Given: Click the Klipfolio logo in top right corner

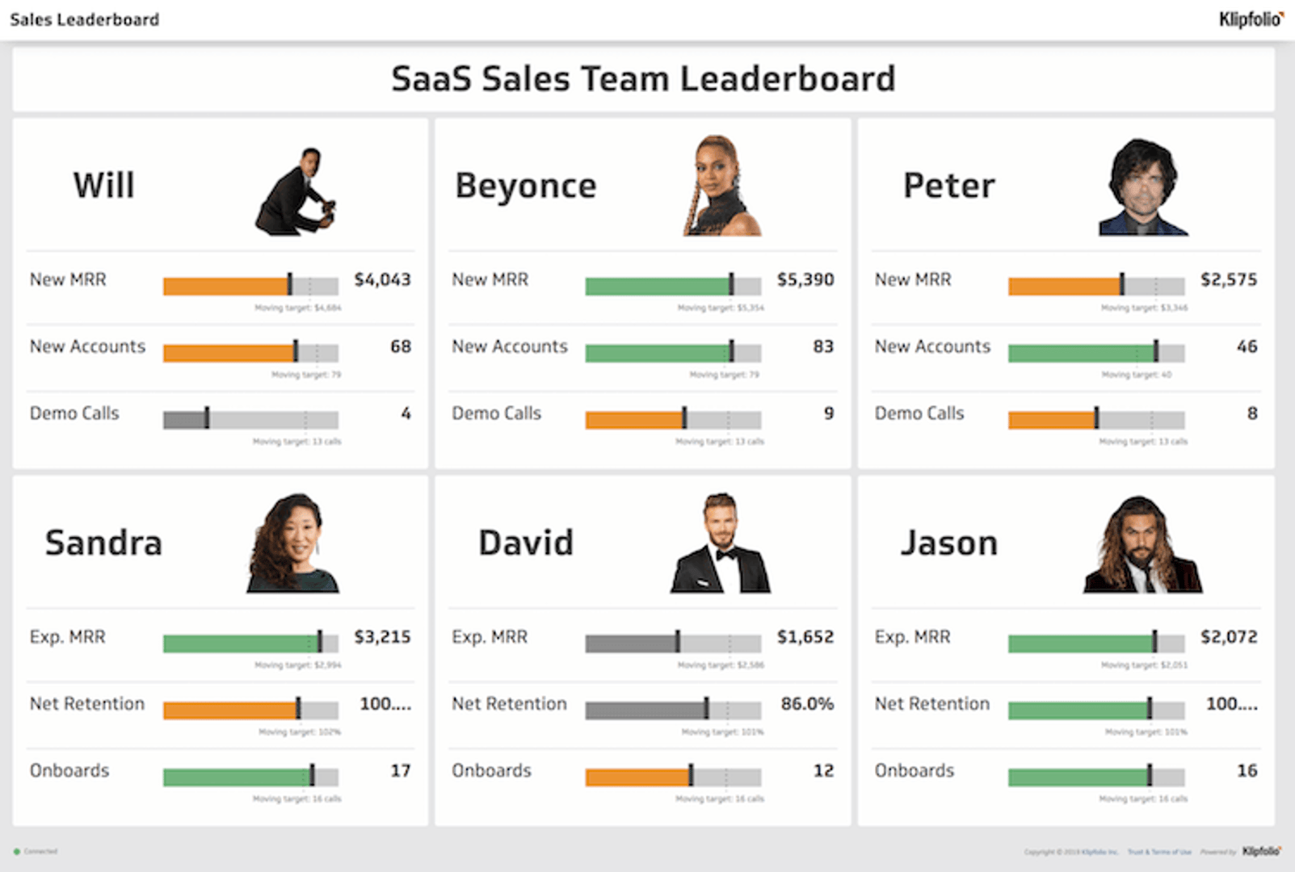Looking at the screenshot, I should click(x=1251, y=19).
